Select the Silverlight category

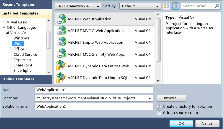(x=22, y=70)
